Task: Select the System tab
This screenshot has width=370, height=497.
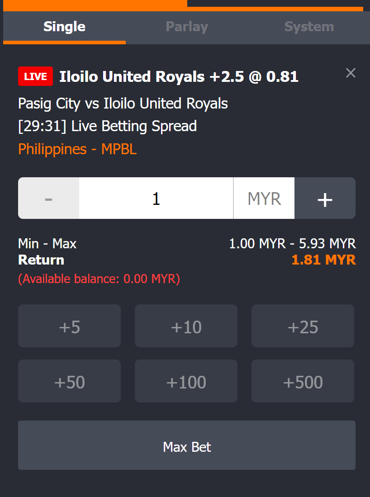Action: (309, 27)
